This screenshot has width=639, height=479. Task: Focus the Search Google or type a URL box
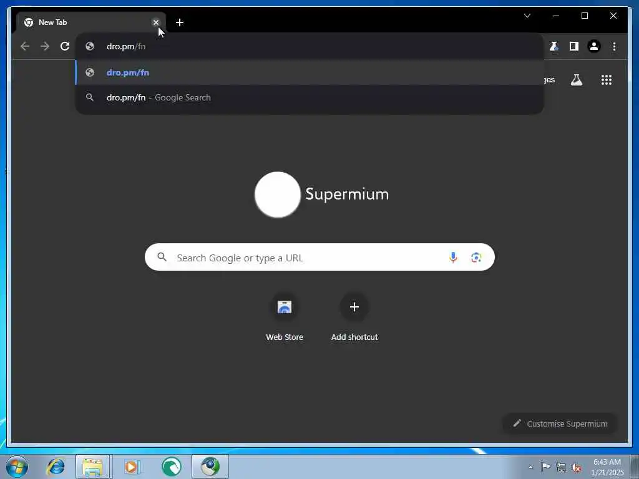tap(319, 258)
